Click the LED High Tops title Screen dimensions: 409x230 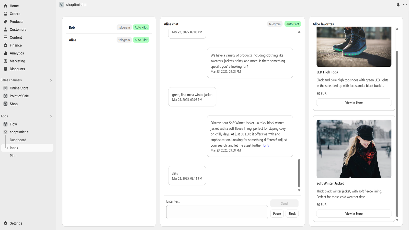coord(327,72)
